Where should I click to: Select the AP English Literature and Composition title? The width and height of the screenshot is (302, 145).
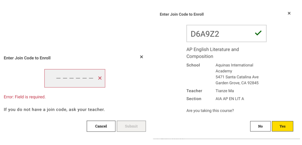pyautogui.click(x=212, y=53)
